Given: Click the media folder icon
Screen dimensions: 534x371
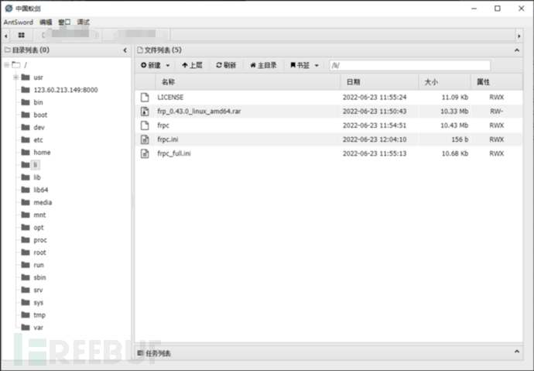Looking at the screenshot, I should point(26,202).
